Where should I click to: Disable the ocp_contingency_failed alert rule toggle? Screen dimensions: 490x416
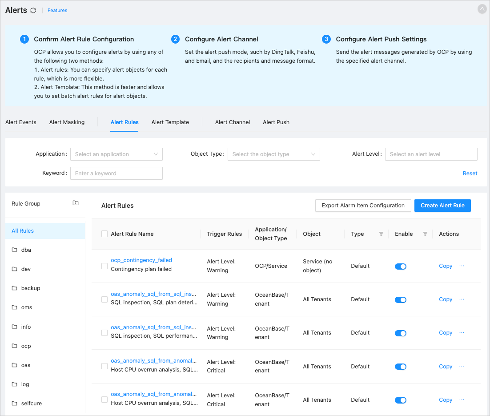click(x=401, y=266)
